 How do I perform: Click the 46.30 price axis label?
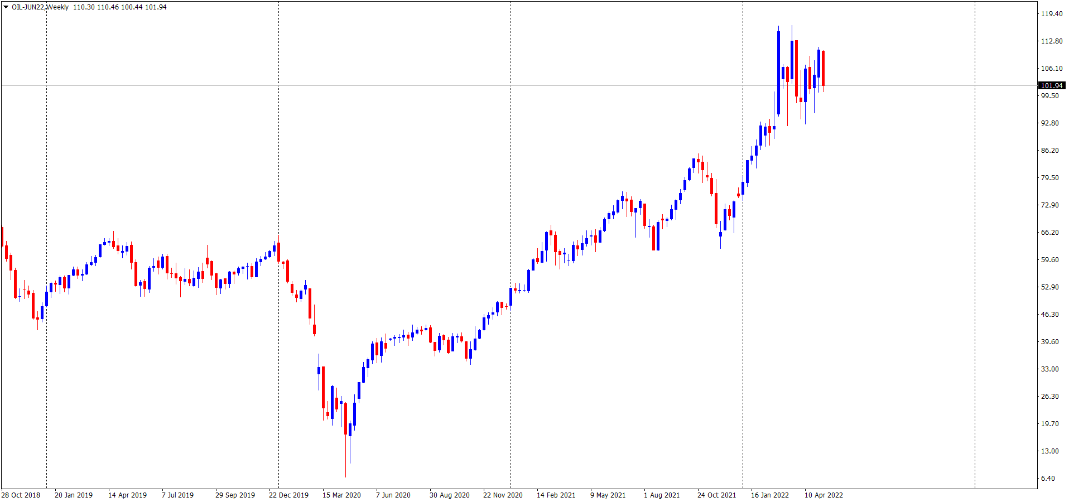tap(1049, 315)
